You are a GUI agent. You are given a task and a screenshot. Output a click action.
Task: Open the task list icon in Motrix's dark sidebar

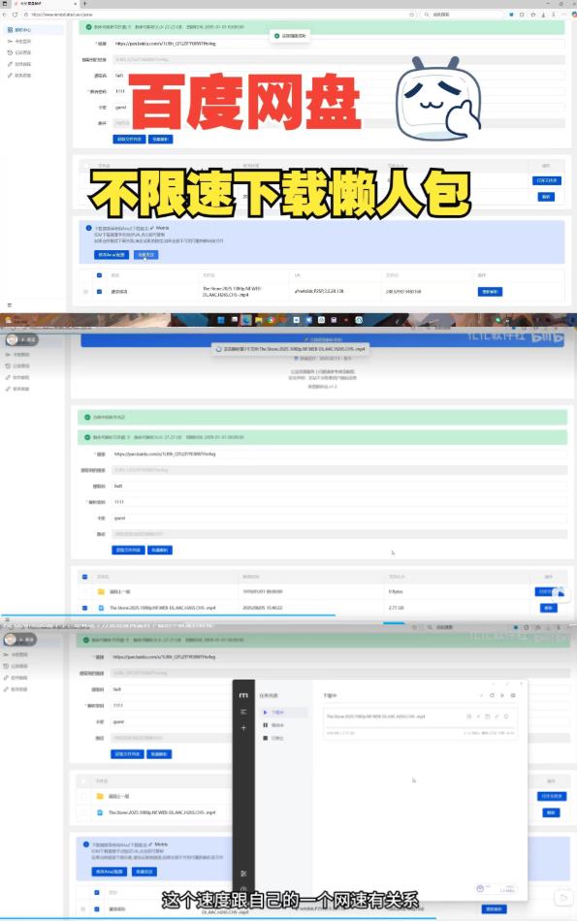pos(243,712)
